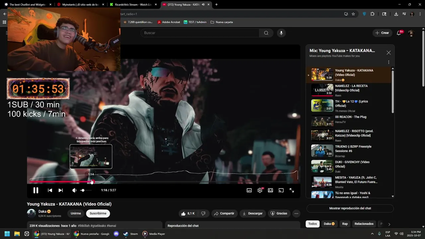This screenshot has width=425, height=239.
Task: Play MESITA - YAKUZA from playlist
Action: (349, 182)
